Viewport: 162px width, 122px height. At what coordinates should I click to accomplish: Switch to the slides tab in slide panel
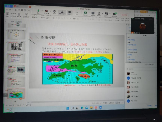(x=18, y=22)
